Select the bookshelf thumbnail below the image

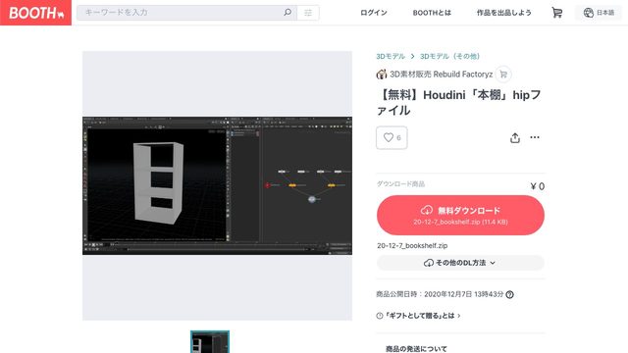coord(210,342)
